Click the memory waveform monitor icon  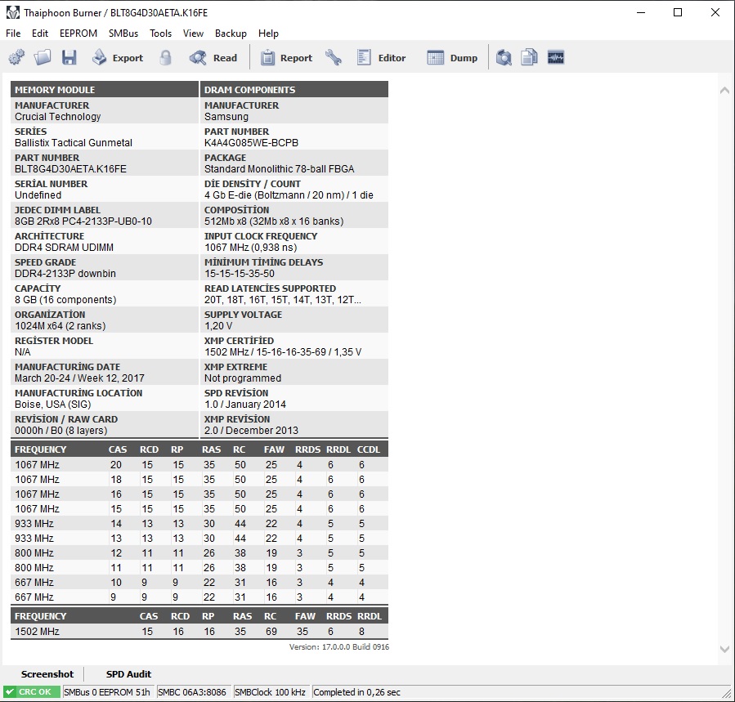pyautogui.click(x=555, y=58)
